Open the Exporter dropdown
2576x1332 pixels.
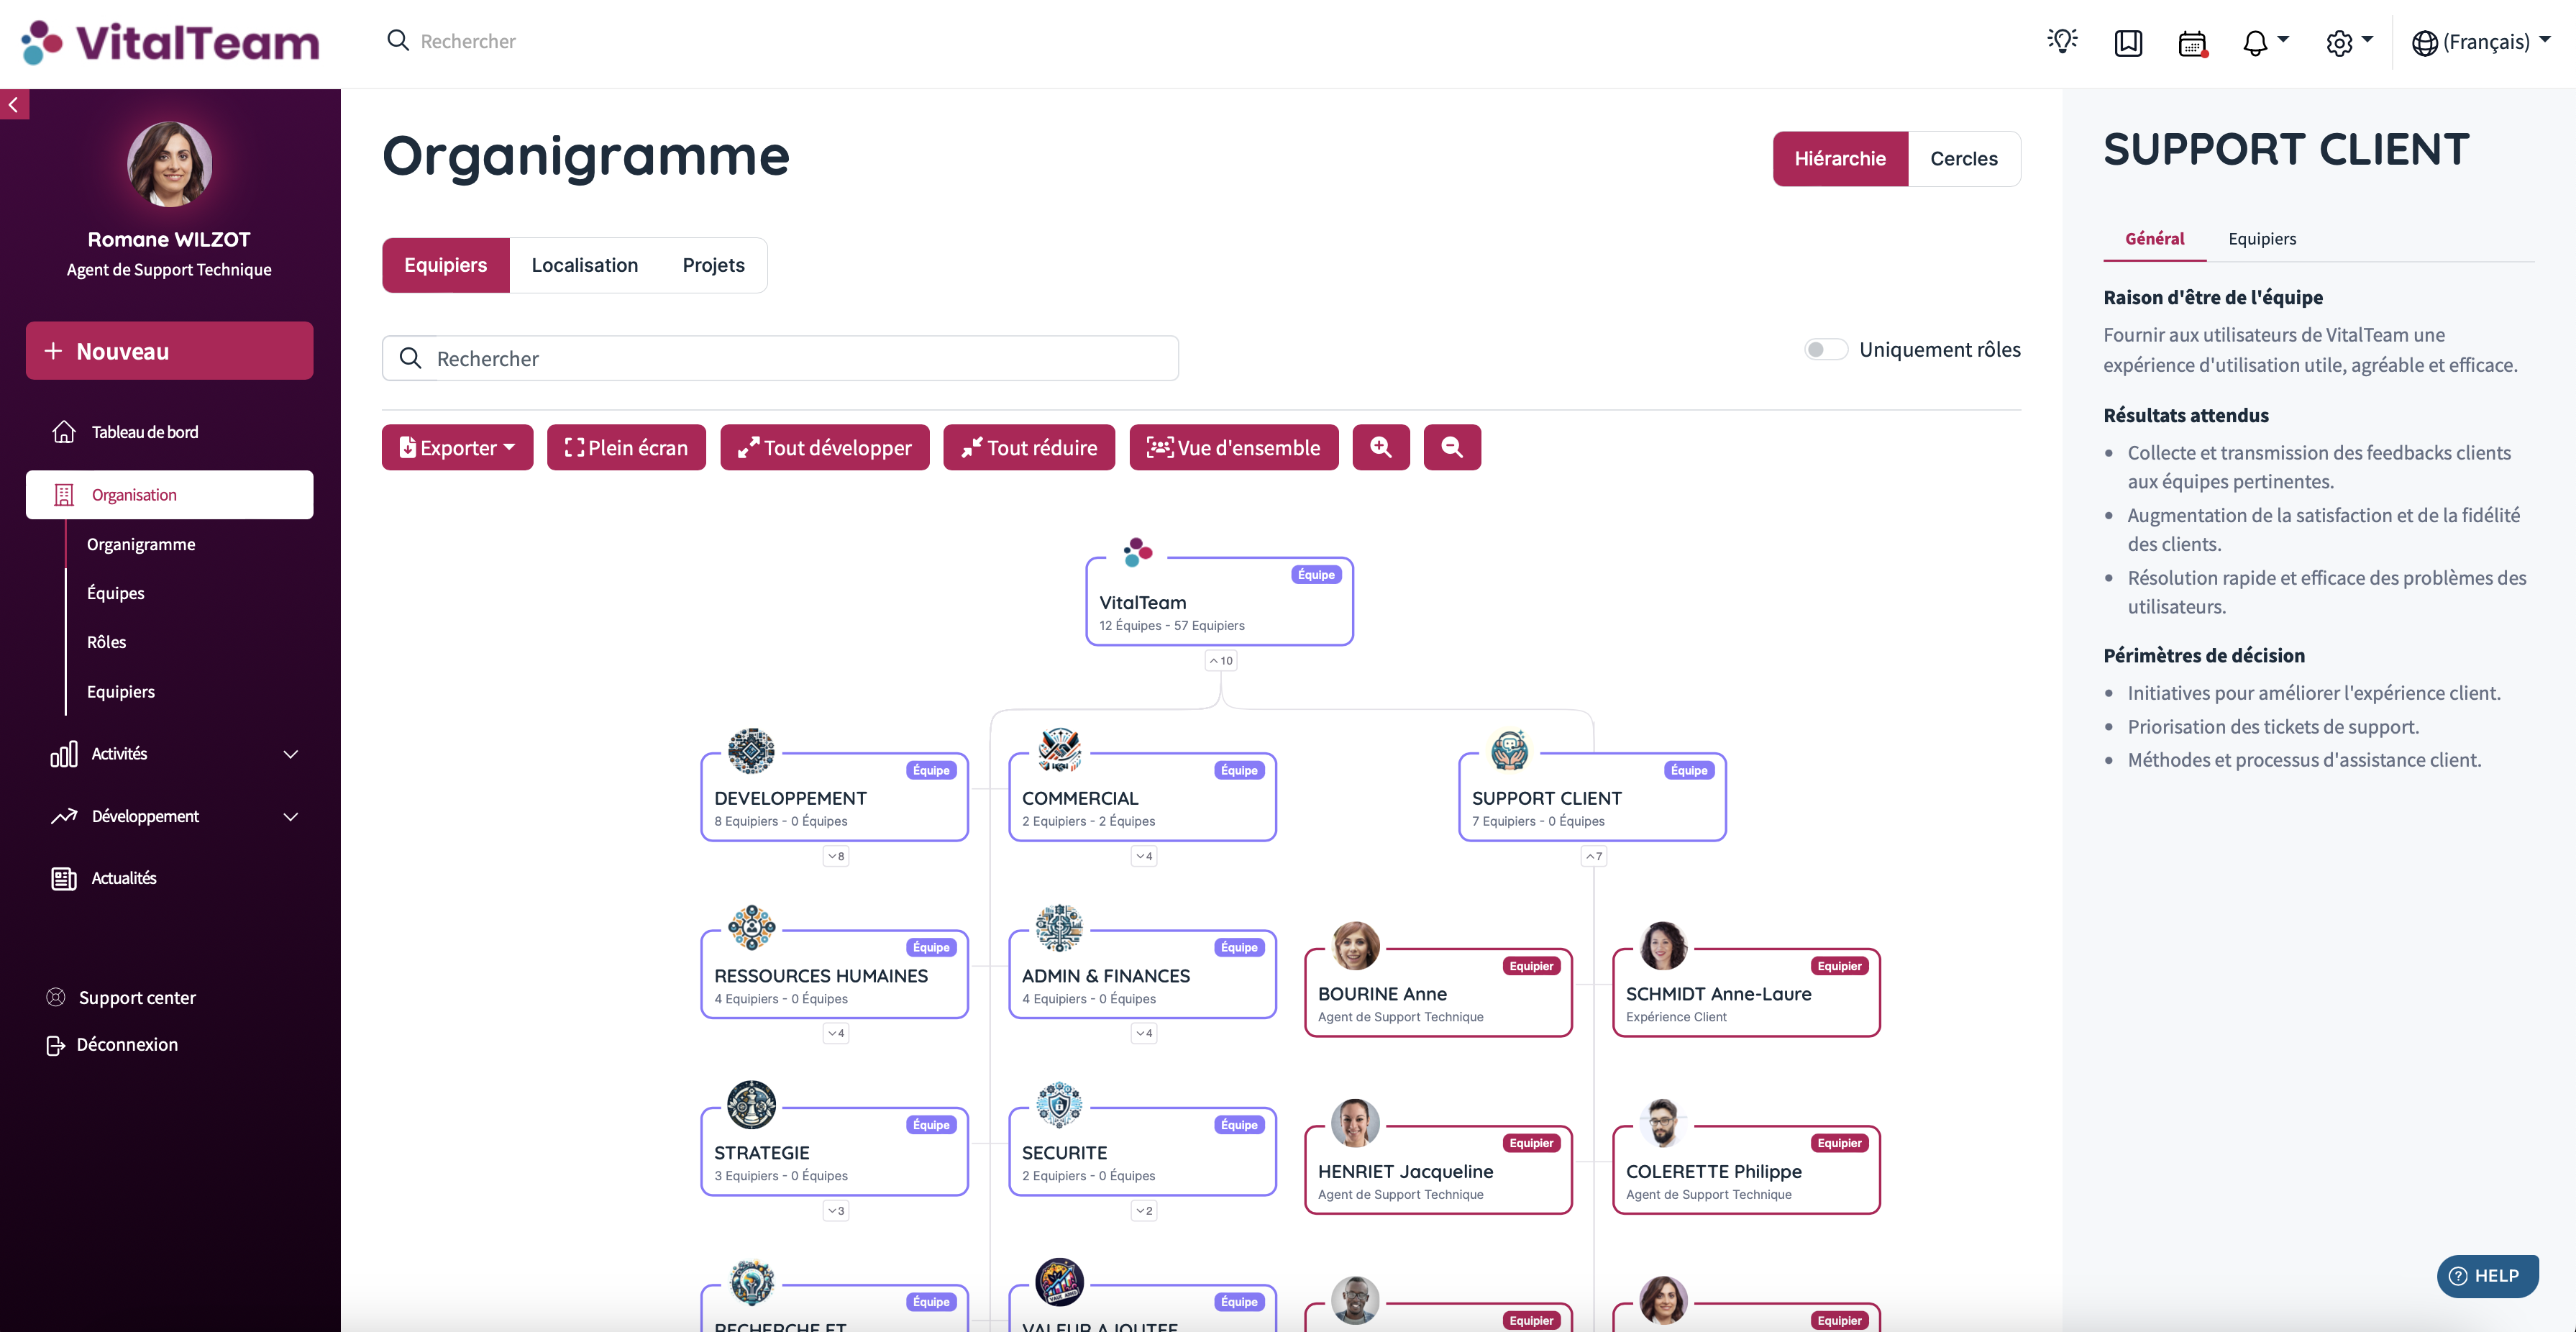[x=457, y=447]
